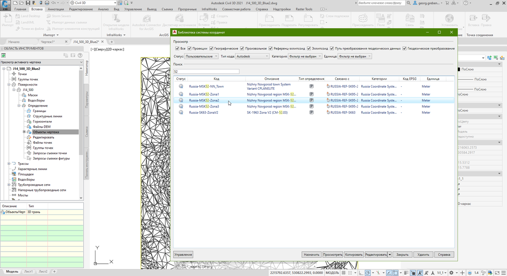Switch to the Анализ ribbon tab
The width and height of the screenshot is (507, 276).
(x=103, y=9)
